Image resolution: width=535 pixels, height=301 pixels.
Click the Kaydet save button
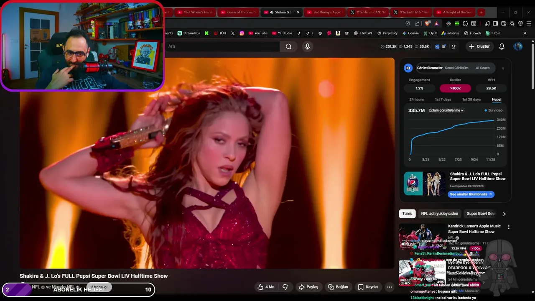click(368, 287)
